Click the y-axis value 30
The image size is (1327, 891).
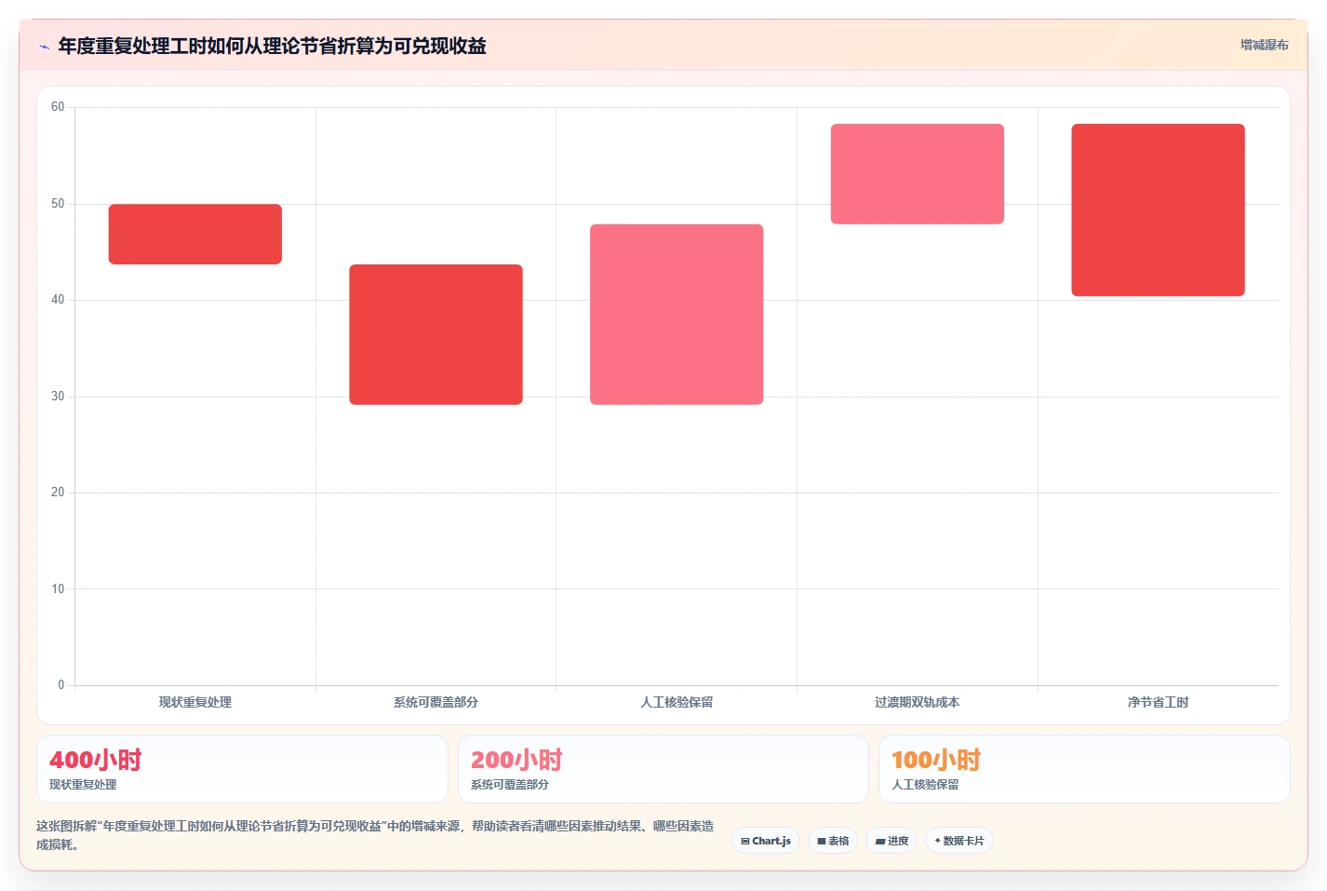point(58,397)
